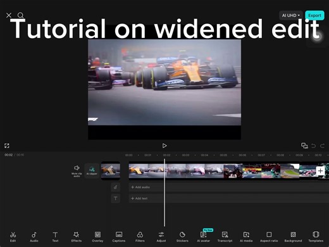Click the multi-screen icon beside undo
The image size is (329, 247).
[x=304, y=146]
